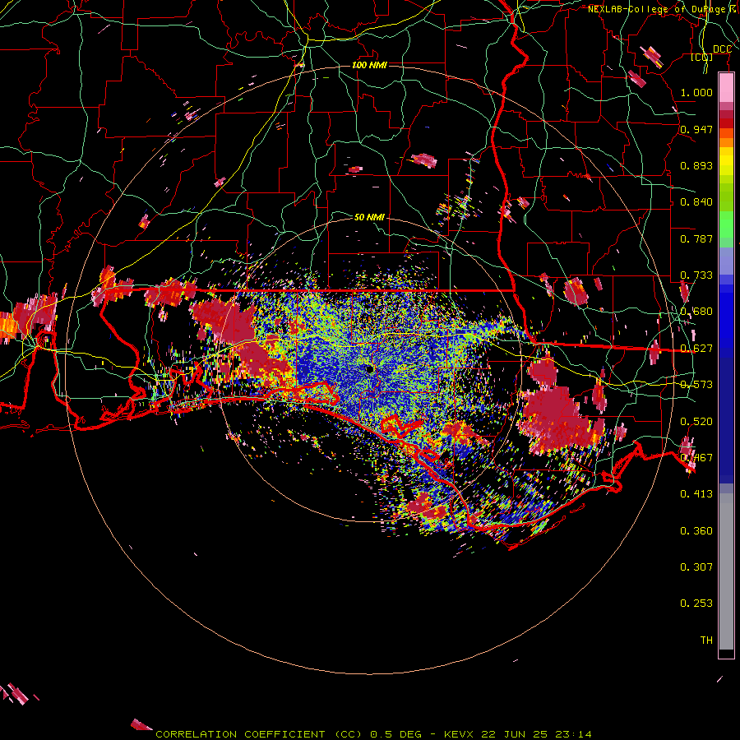The height and width of the screenshot is (740, 740).
Task: Click the [CC] units label
Action: pos(702,57)
